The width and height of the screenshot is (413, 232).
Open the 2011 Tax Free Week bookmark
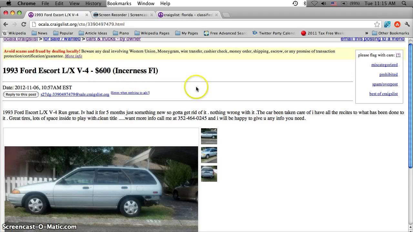pos(322,33)
